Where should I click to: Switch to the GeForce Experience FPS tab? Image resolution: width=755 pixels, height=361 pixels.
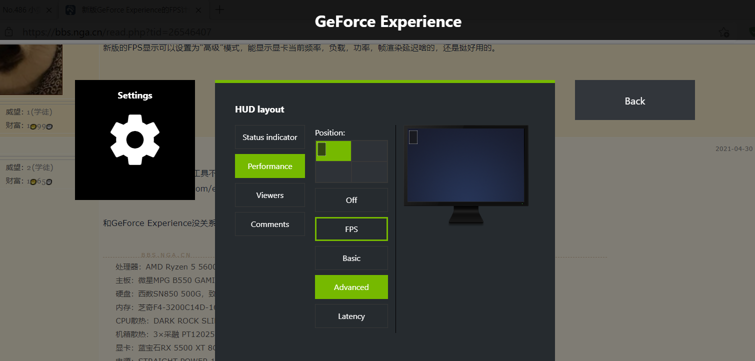(x=135, y=9)
